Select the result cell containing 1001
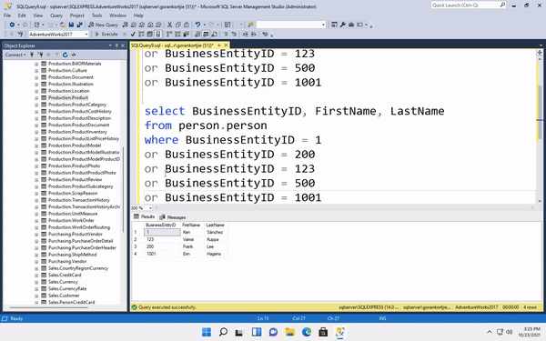This screenshot has height=341, width=546. 162,254
